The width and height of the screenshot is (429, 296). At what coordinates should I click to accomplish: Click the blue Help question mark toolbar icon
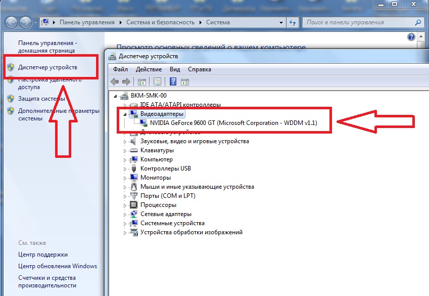173,81
